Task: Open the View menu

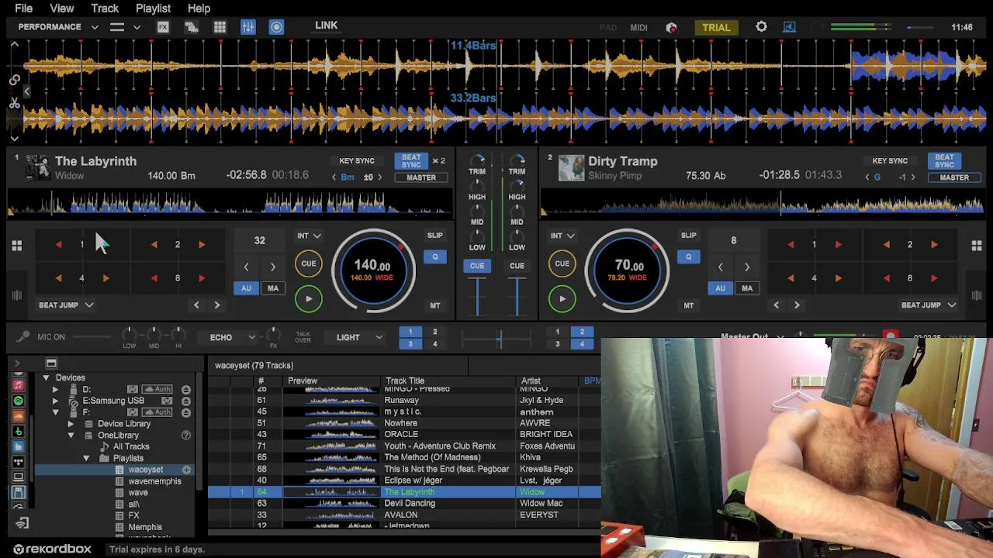Action: (x=62, y=9)
